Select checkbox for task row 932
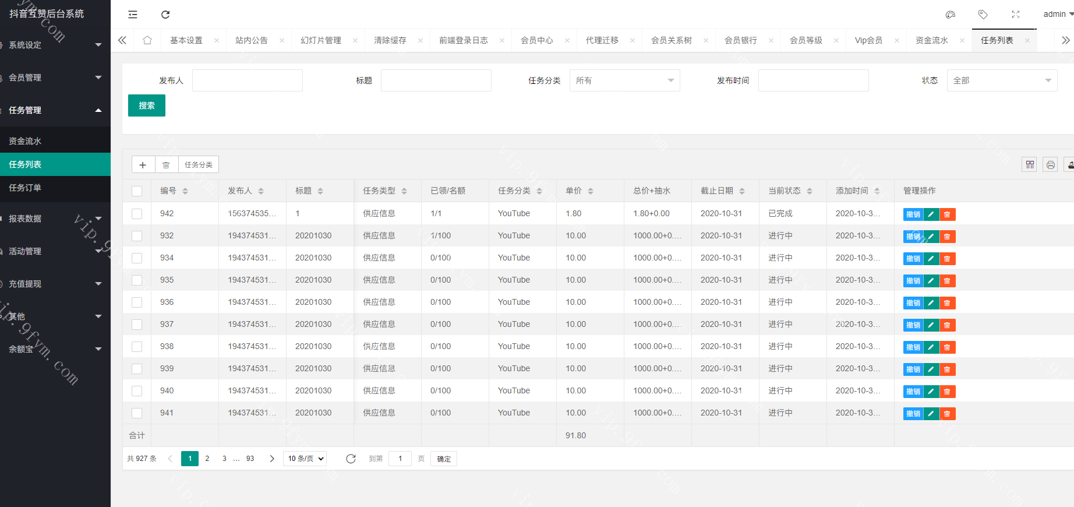Viewport: 1074px width, 507px height. click(137, 236)
